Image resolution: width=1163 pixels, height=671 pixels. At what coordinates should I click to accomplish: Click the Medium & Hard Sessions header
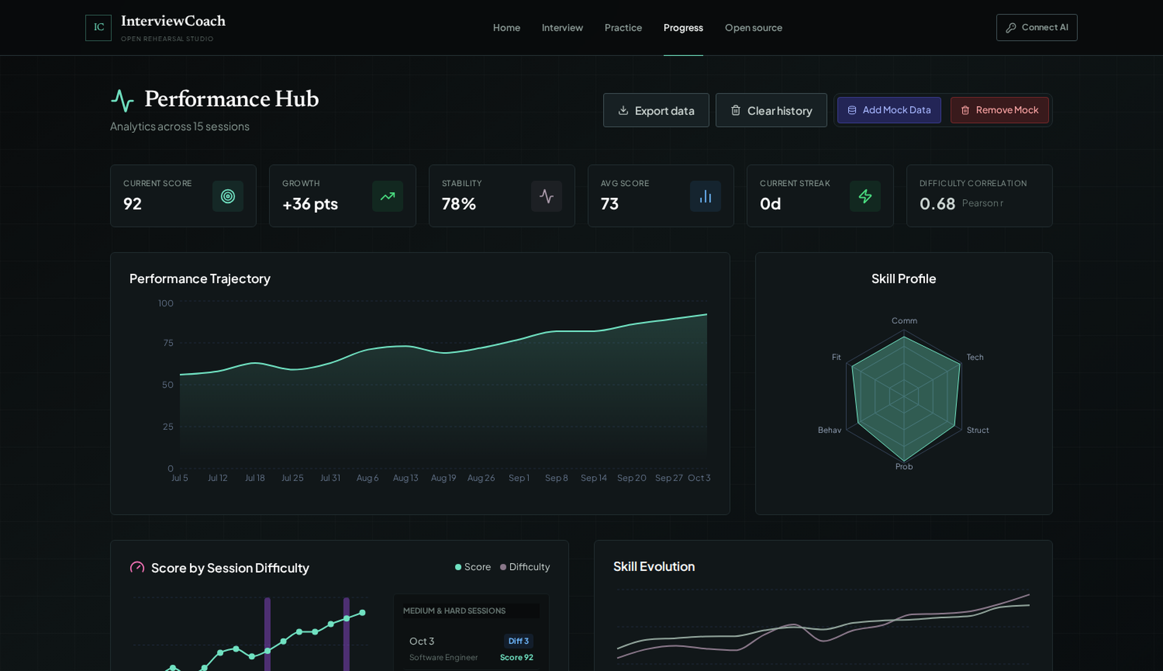coord(454,611)
